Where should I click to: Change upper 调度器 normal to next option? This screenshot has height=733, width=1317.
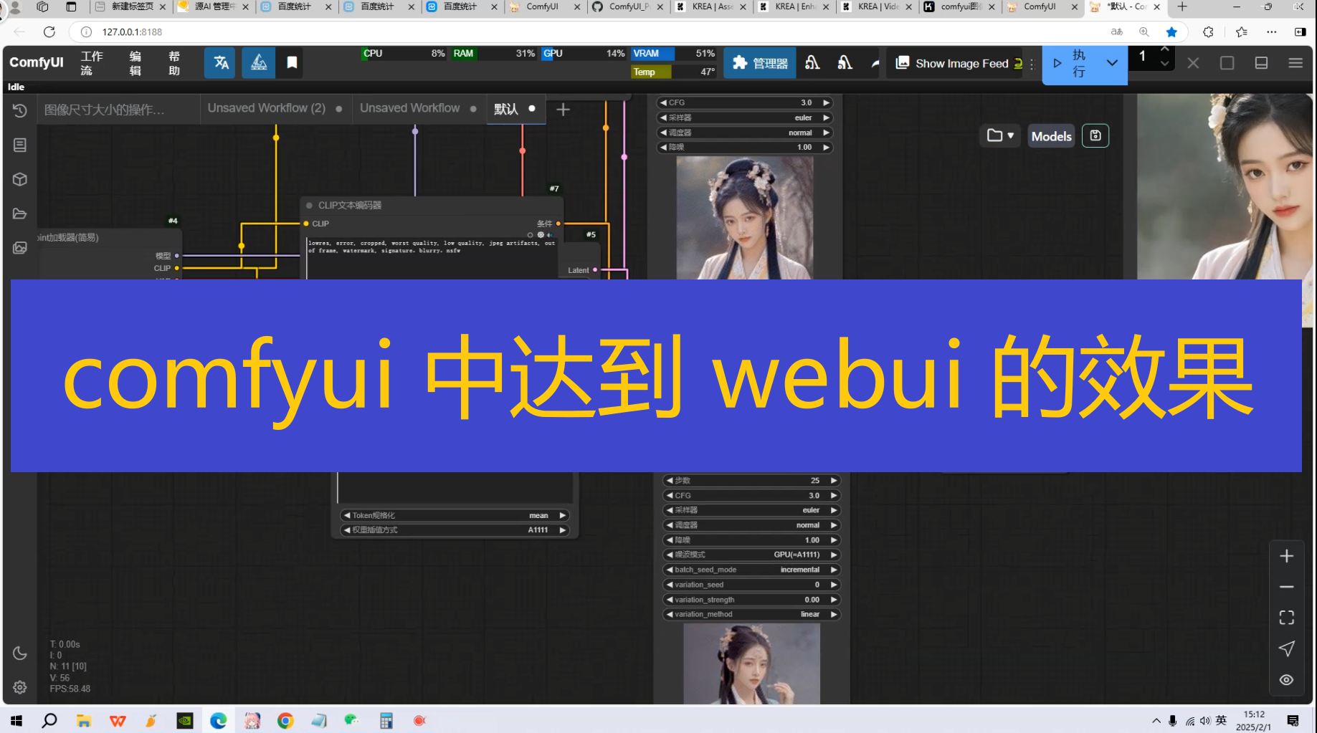pos(826,133)
